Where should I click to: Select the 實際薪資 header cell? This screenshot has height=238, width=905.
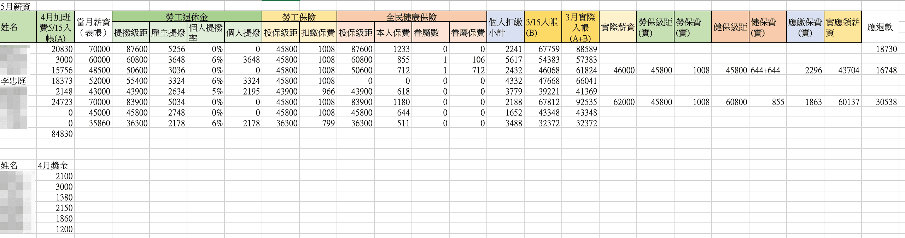pyautogui.click(x=618, y=27)
